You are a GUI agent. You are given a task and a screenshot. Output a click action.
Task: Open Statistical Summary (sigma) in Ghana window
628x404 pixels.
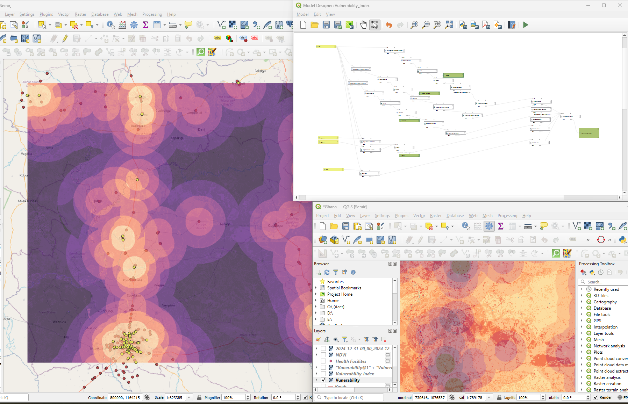pos(501,226)
